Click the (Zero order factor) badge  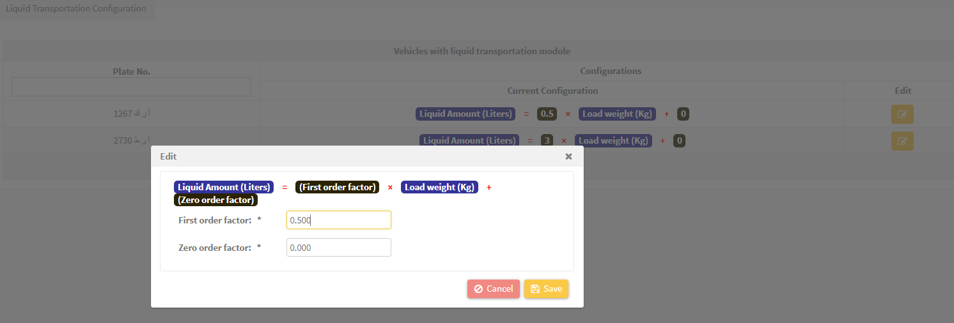click(215, 200)
